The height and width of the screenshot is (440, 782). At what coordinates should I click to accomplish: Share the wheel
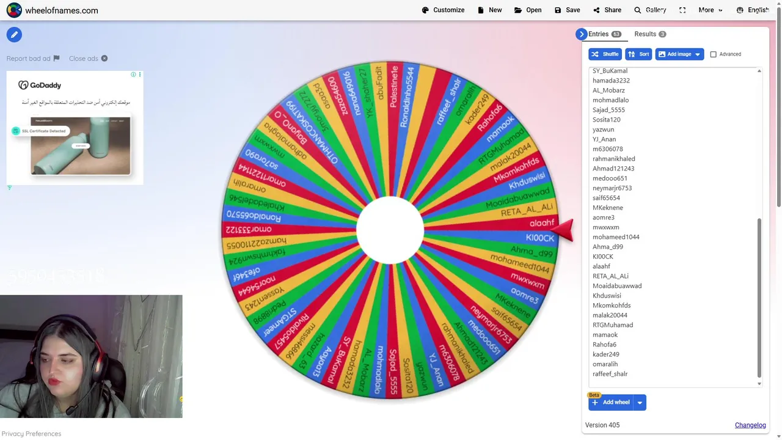tap(607, 10)
